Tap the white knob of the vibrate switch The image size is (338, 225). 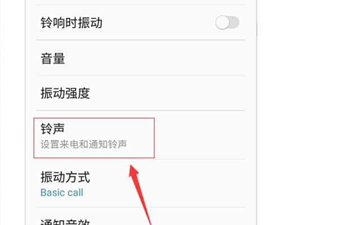click(x=223, y=22)
